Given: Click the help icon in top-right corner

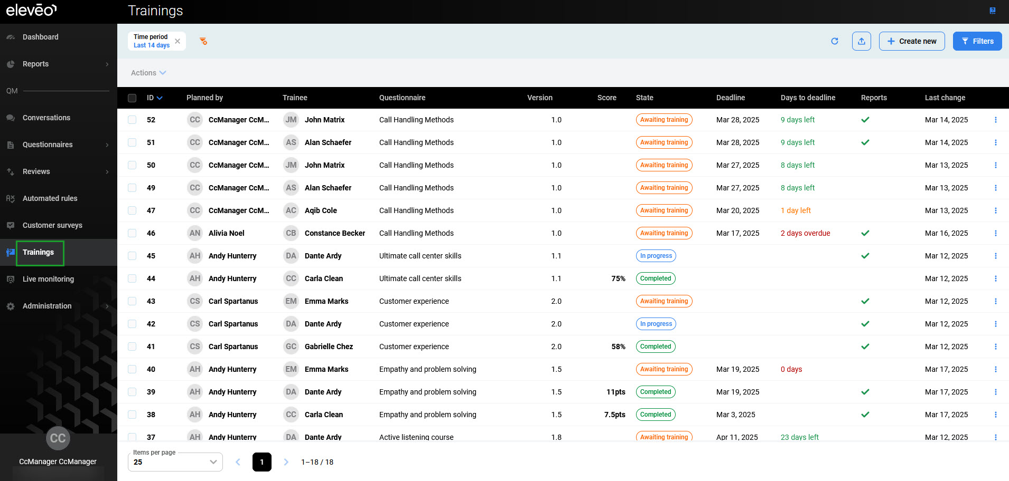Looking at the screenshot, I should [x=993, y=11].
